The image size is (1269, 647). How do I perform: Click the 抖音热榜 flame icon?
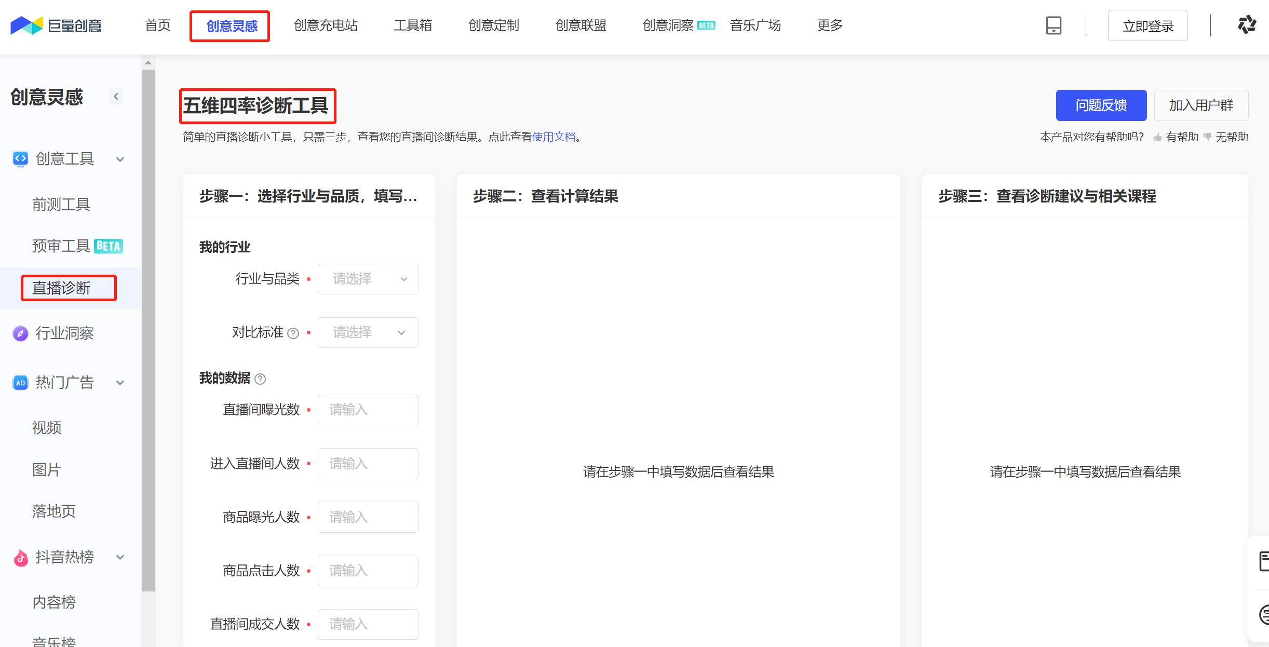pos(20,558)
